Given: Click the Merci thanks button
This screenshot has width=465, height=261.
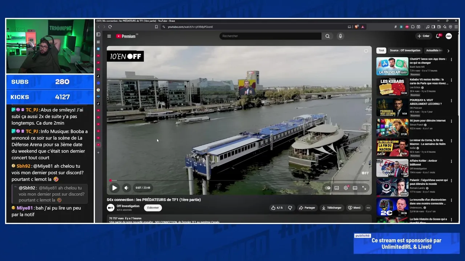Looking at the screenshot, I should click(355, 208).
